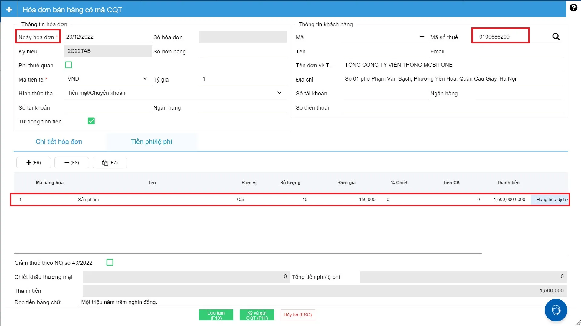
Task: Expand the Mã tiền tệ VND dropdown
Action: [145, 79]
